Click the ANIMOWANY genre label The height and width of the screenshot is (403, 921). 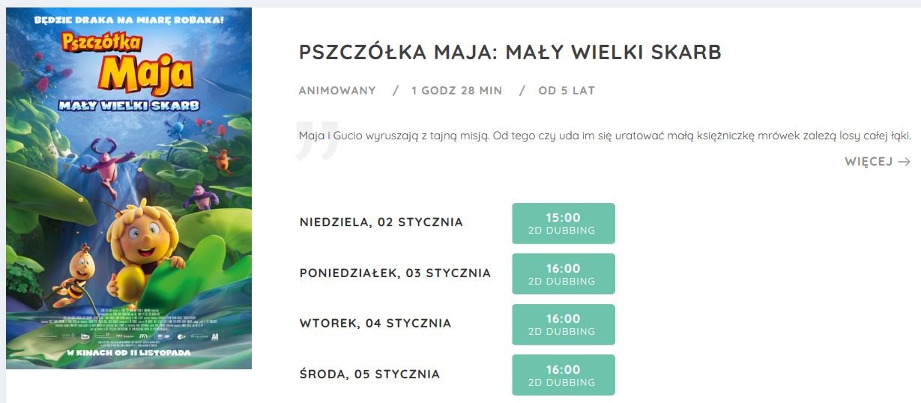point(337,91)
